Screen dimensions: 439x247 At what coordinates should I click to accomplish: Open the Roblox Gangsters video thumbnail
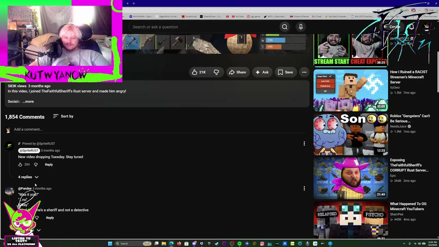click(351, 134)
